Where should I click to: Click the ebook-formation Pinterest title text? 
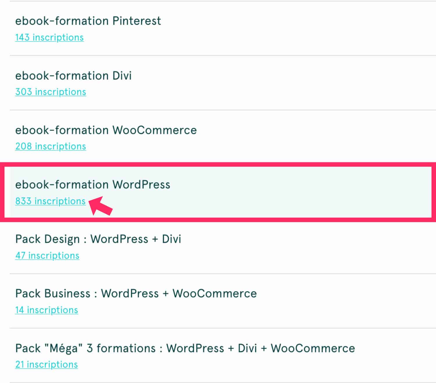[x=88, y=21]
